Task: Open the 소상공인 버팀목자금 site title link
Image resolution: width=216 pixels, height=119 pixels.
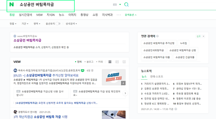Action: [x=27, y=41]
